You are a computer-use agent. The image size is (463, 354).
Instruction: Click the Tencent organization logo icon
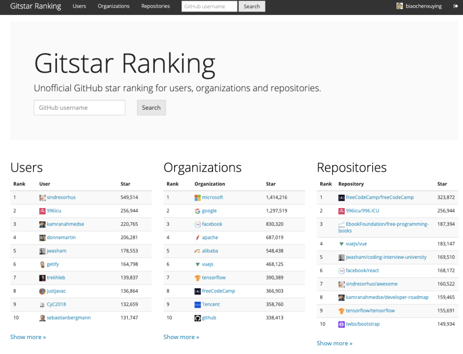198,305
